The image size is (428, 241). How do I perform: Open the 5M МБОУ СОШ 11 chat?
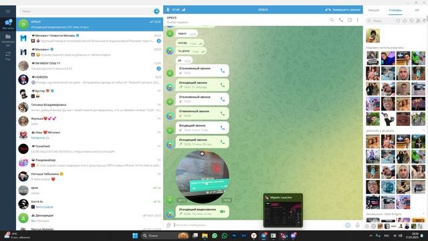(90, 66)
